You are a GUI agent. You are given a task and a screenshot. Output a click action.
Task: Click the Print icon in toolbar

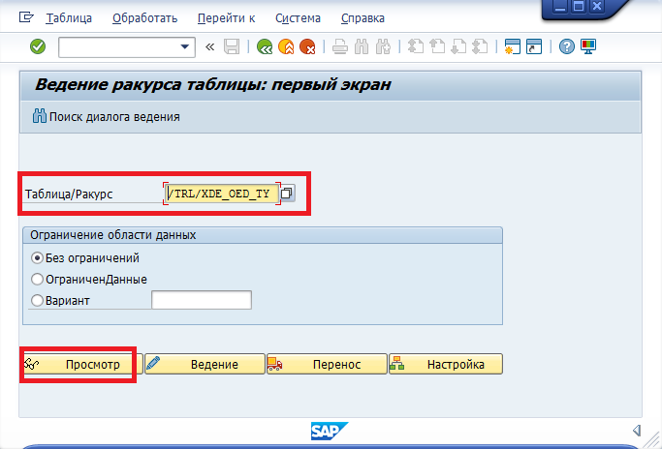point(339,46)
